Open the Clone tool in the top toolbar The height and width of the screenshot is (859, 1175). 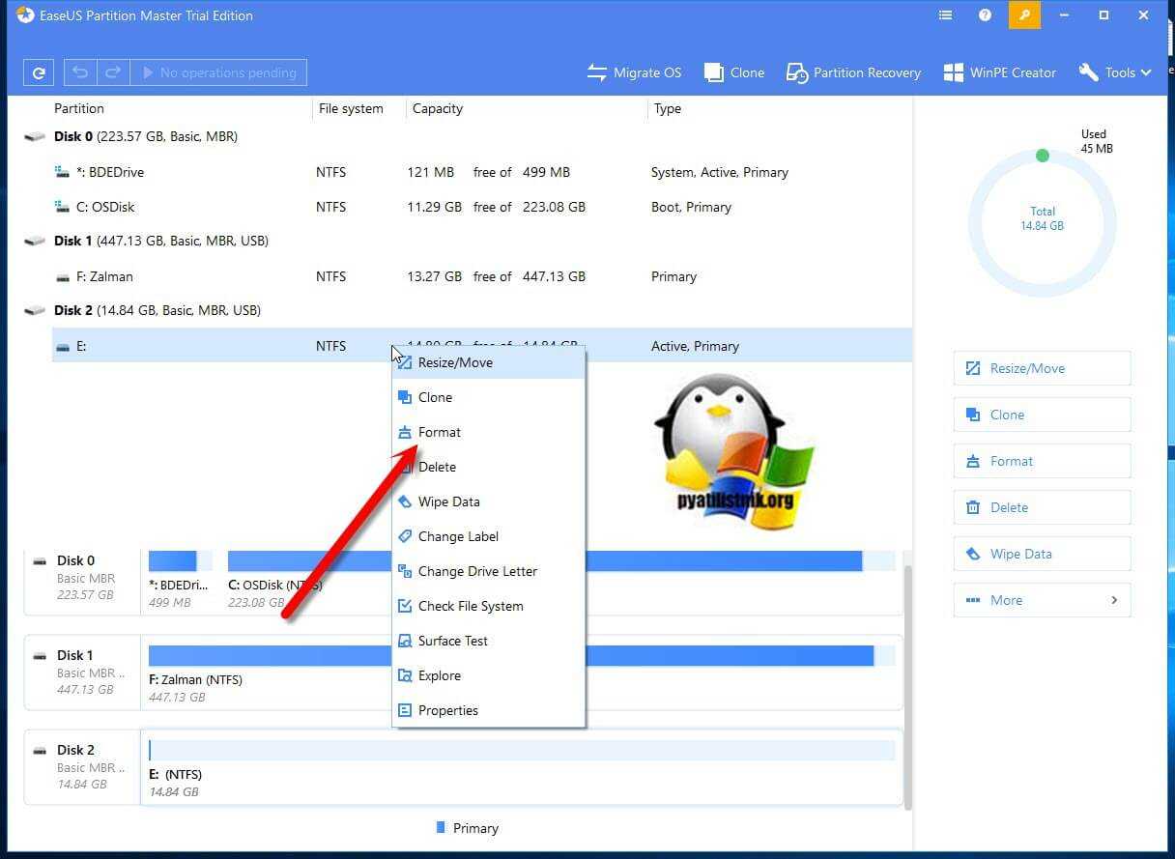[x=734, y=72]
